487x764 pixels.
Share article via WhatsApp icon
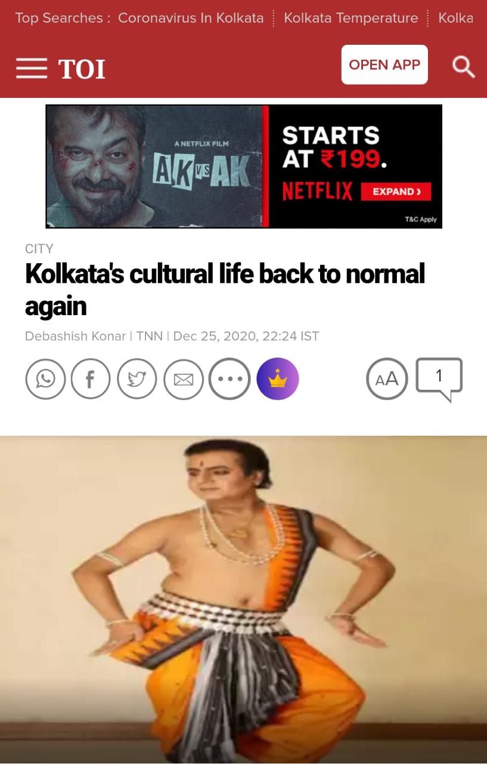45,379
